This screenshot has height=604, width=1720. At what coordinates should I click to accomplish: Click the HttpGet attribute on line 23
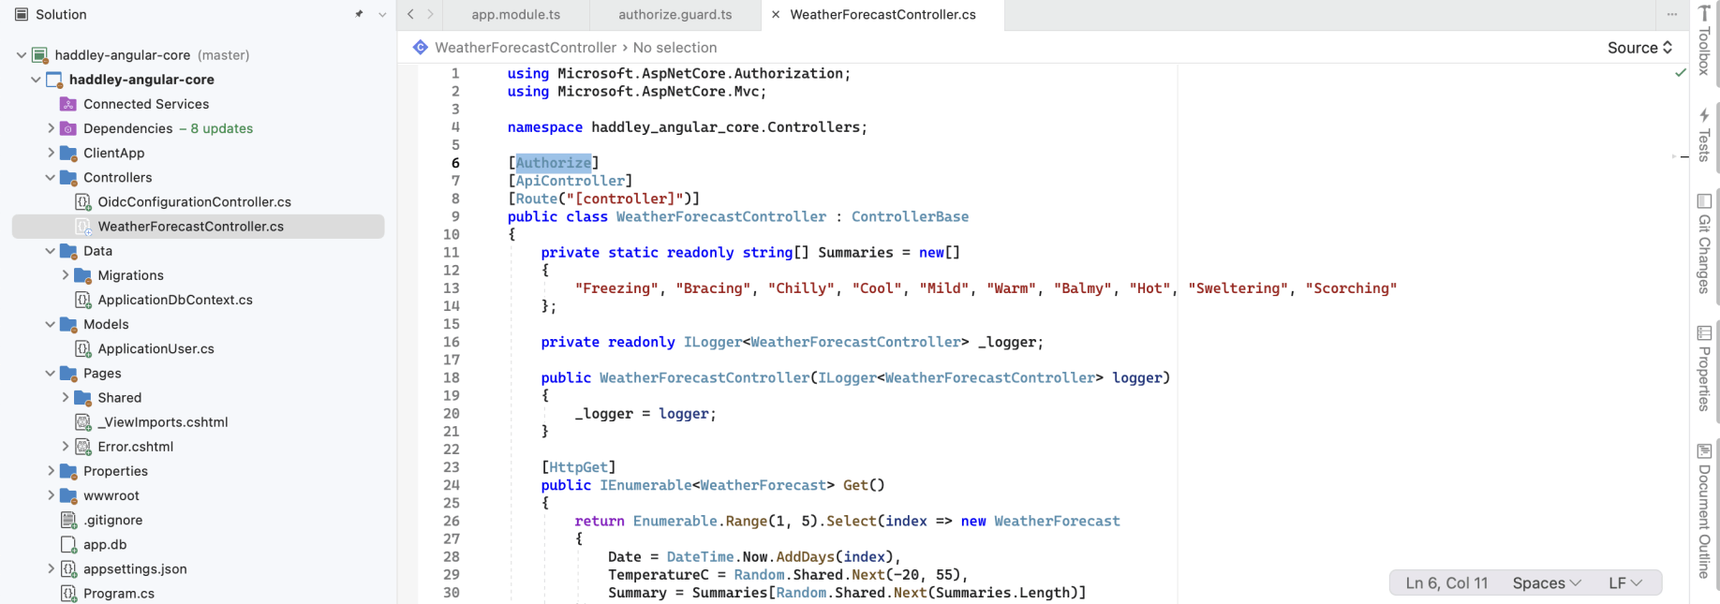click(x=579, y=467)
